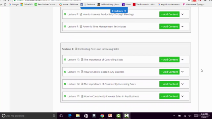Click document icon beside Lecture 12 title
212x119 pixels.
82,84
